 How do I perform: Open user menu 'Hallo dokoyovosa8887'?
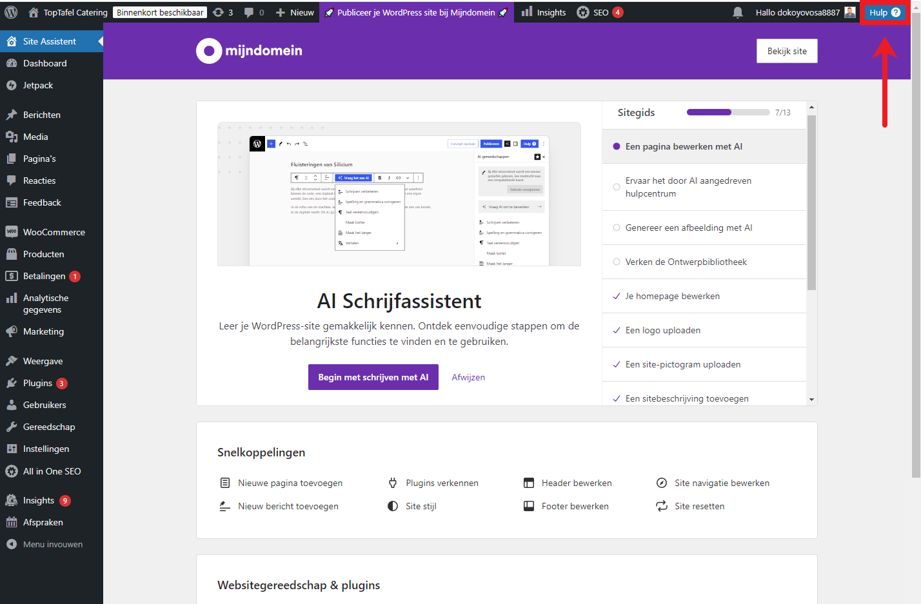click(x=805, y=12)
